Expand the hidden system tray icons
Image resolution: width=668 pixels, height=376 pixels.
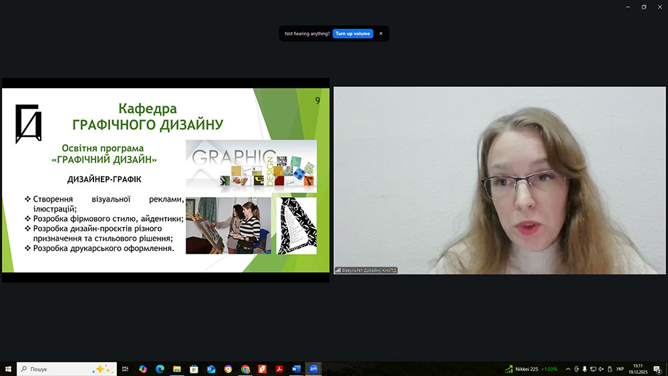tap(568, 369)
